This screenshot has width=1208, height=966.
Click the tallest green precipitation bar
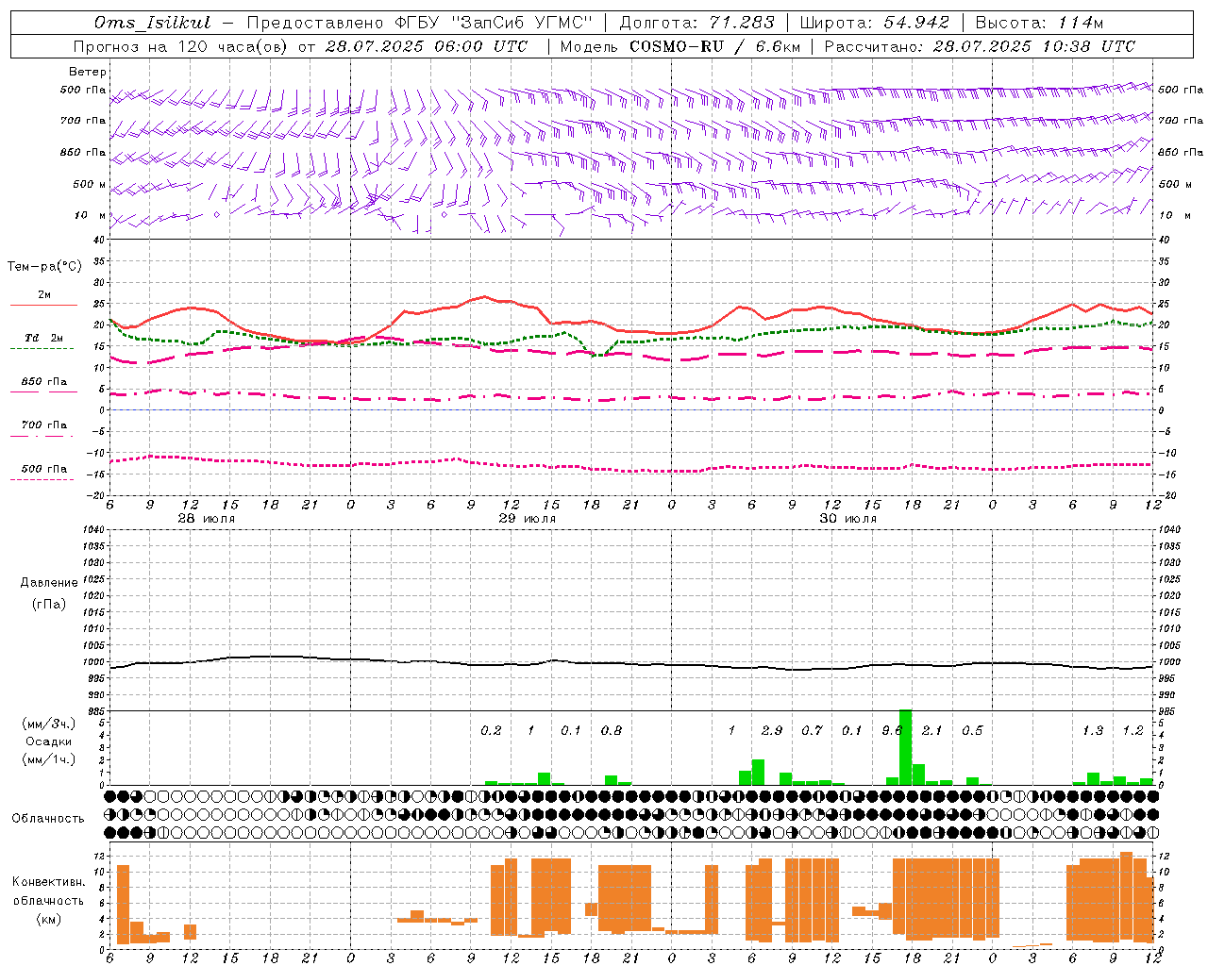pyautogui.click(x=905, y=747)
